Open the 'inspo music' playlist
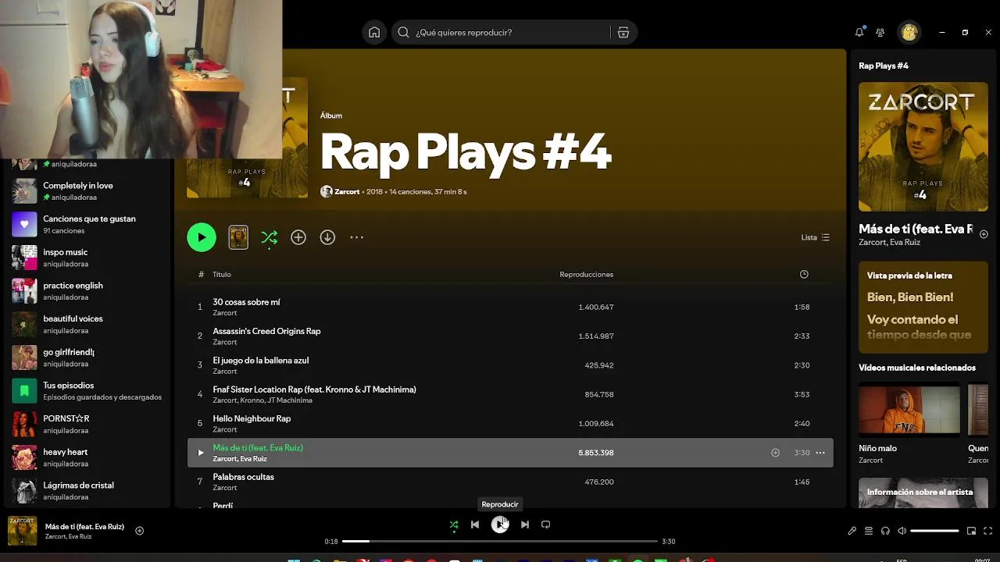This screenshot has height=562, width=1000. 86,258
